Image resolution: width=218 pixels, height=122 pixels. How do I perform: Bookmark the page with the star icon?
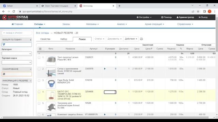198,12
